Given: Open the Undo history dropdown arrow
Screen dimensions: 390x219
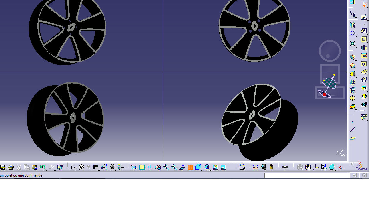Looking at the screenshot, I should click(47, 170).
